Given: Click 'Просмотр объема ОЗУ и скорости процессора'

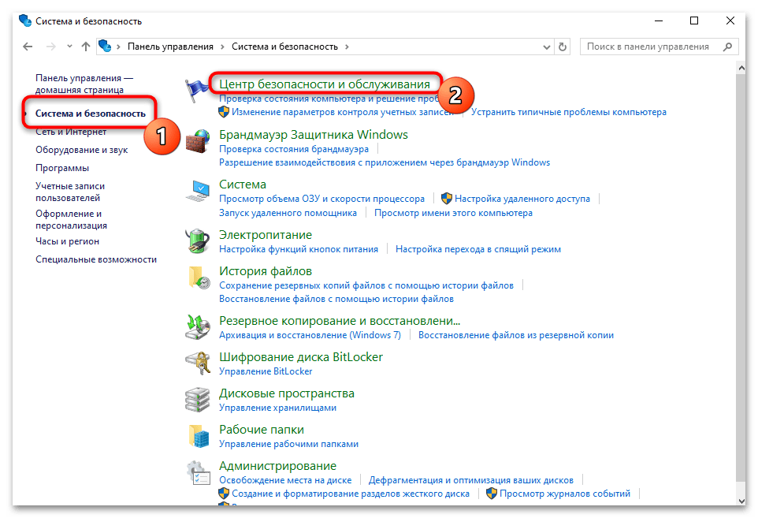Looking at the screenshot, I should (322, 199).
